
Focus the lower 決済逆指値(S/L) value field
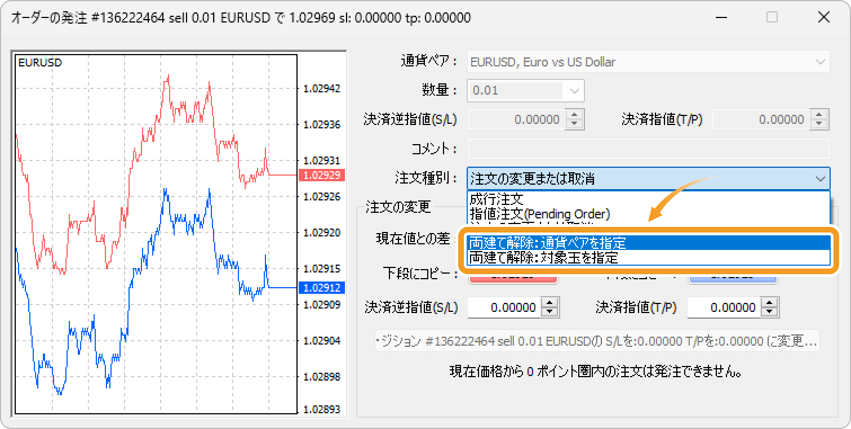coord(503,307)
